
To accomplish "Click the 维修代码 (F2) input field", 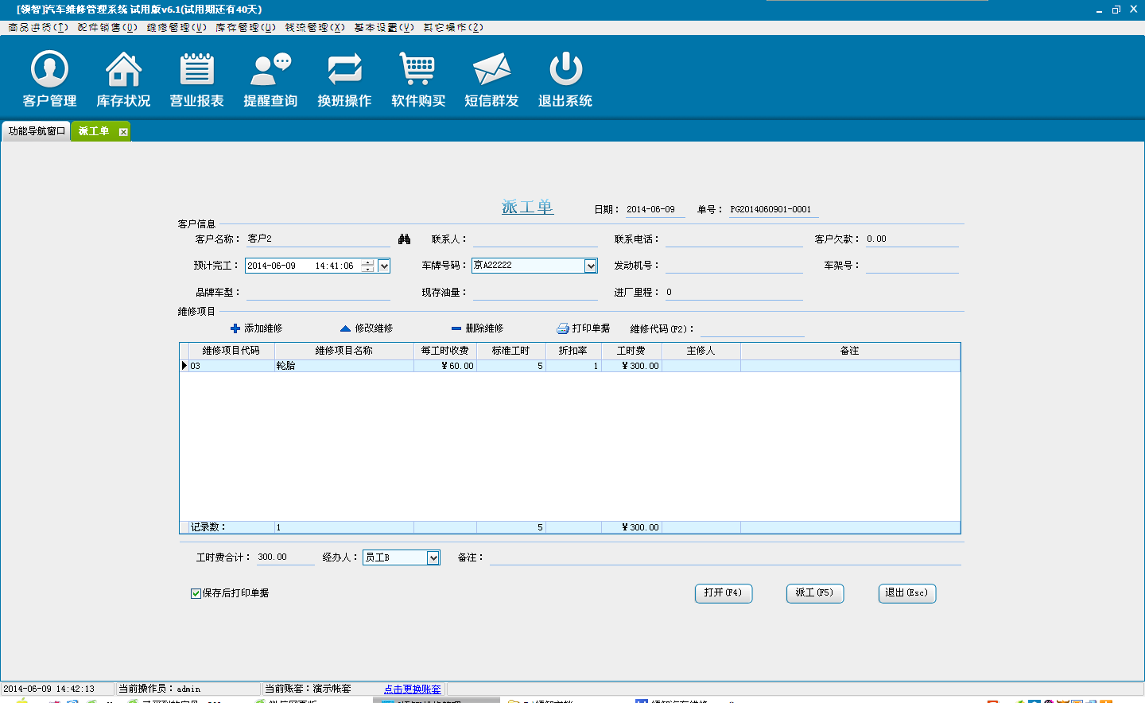I will click(x=751, y=328).
